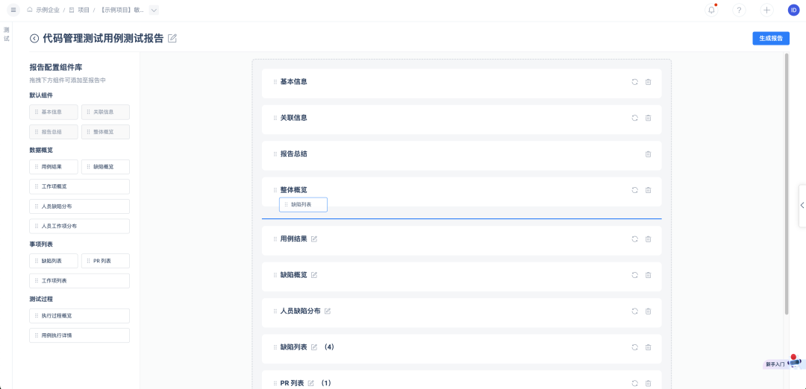
Task: Refresh the 缺陷概览 section
Action: click(x=634, y=275)
